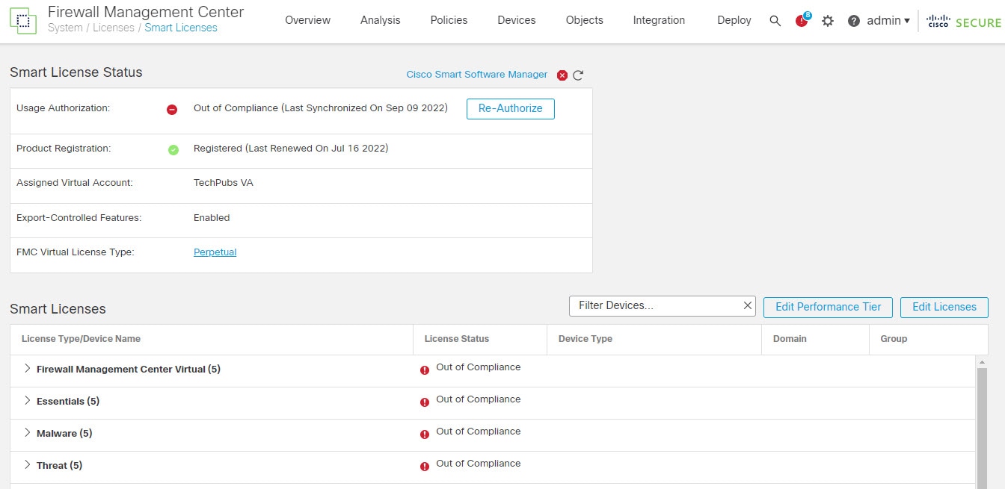1005x489 pixels.
Task: Click the Out of Compliance (Last Synchronized) status text
Action: pyautogui.click(x=321, y=108)
